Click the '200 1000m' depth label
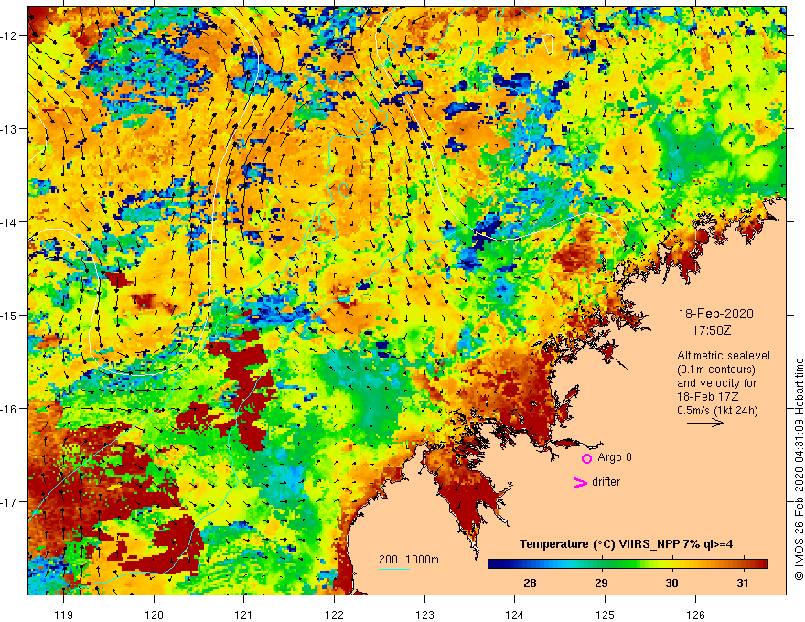Screen dimensions: 805x622 tap(409, 560)
